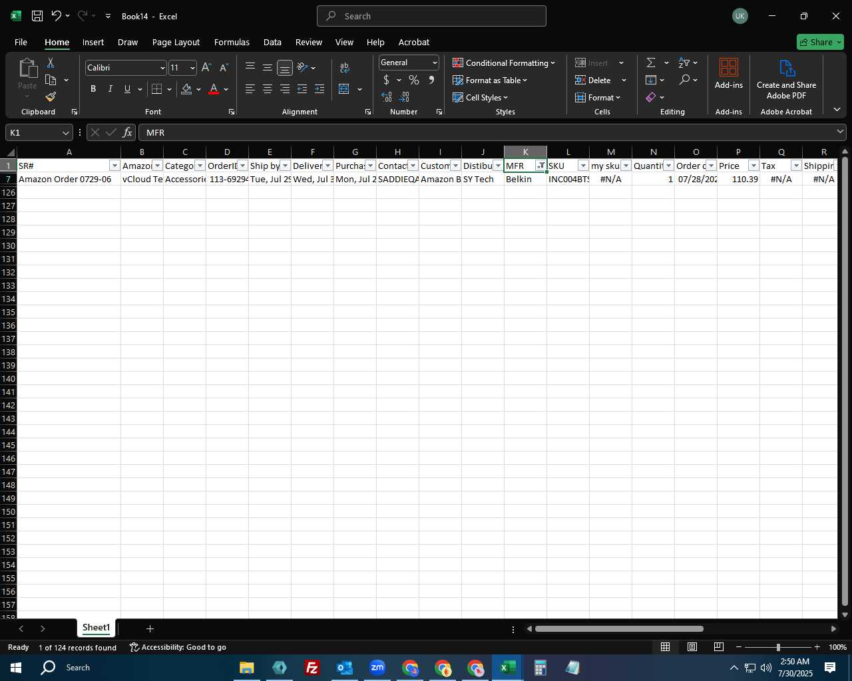The image size is (852, 681).
Task: Open the File tab
Action: pyautogui.click(x=21, y=42)
